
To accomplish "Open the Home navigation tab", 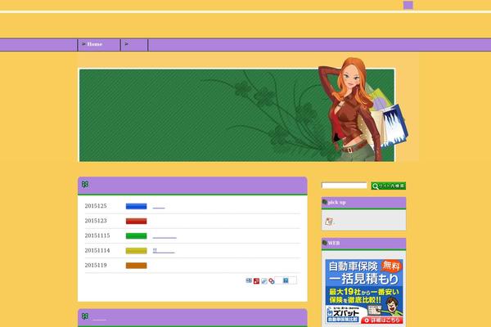I will [x=99, y=44].
